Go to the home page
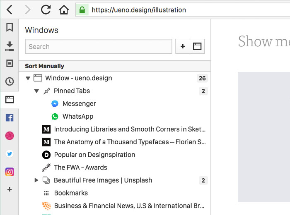 click(63, 10)
